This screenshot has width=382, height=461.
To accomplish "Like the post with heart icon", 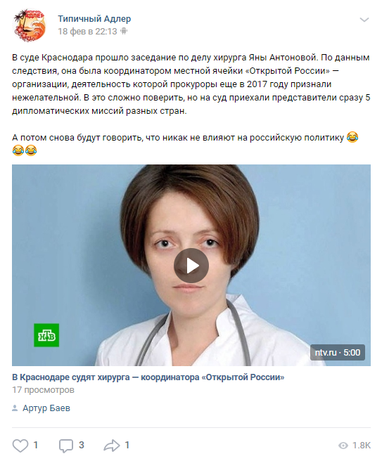I will [20, 446].
